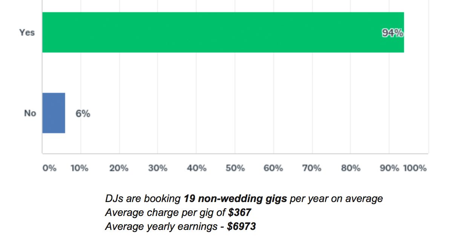Click the bold "19 non-wedding gigs" text

(235, 199)
